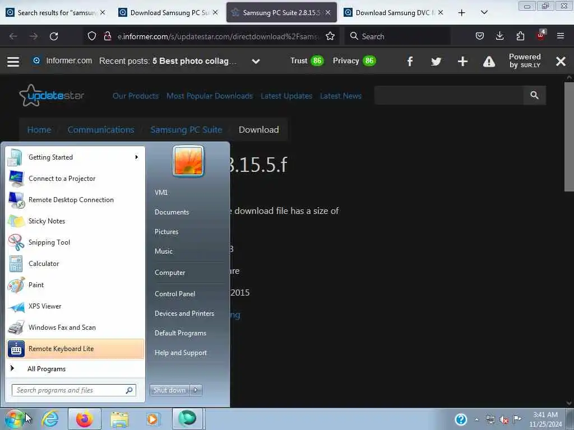The image size is (574, 430).
Task: Open Devices and Printers
Action: (x=184, y=314)
